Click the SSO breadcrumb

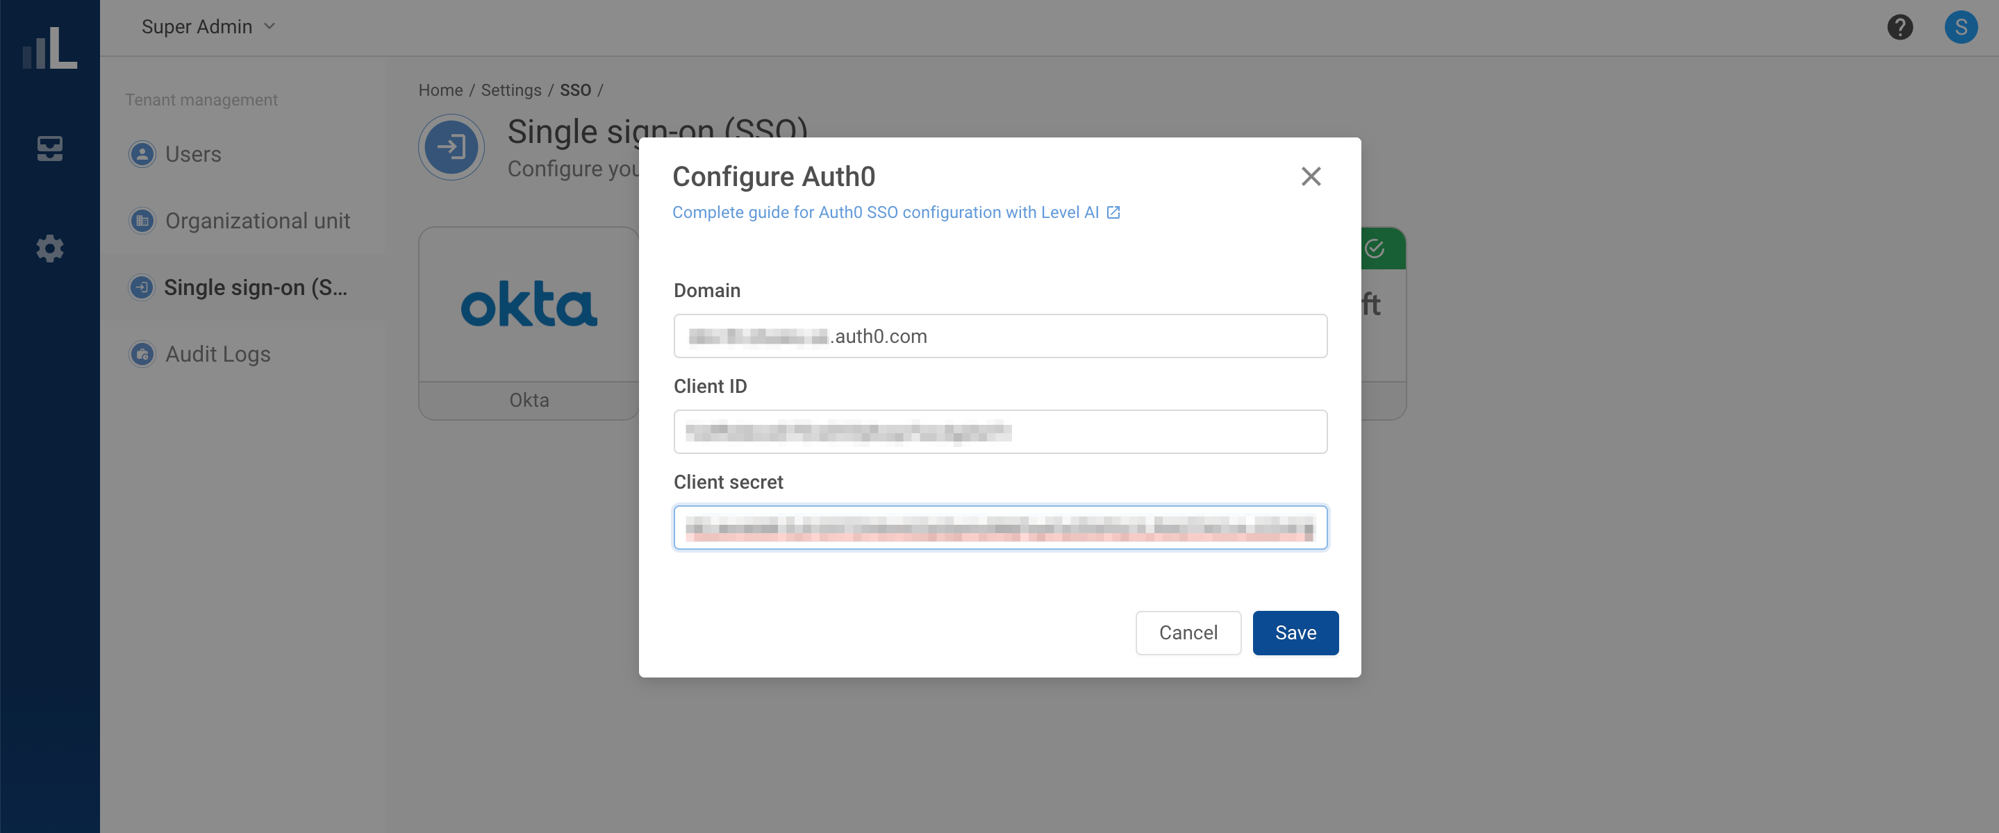(575, 90)
